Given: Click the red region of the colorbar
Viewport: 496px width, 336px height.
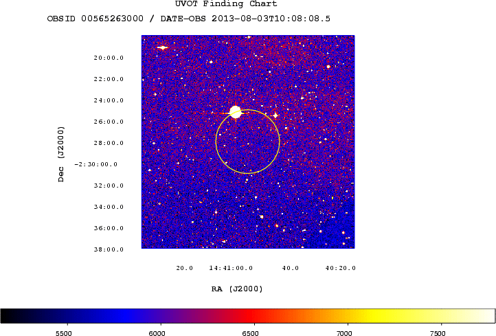Looking at the screenshot, I should click(x=253, y=316).
